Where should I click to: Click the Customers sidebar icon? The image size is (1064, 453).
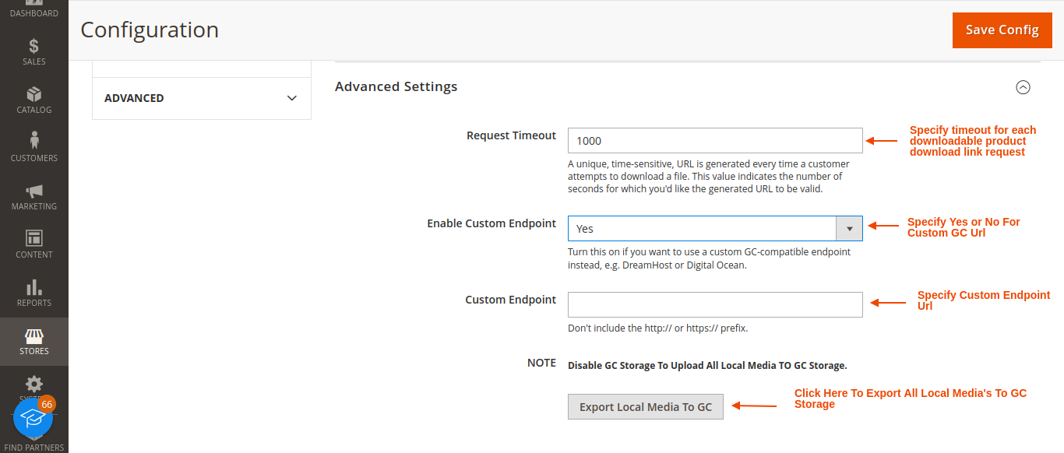(34, 148)
